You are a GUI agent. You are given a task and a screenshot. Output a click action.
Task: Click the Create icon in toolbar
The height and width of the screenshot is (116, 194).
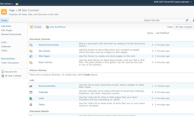coord(32,27)
